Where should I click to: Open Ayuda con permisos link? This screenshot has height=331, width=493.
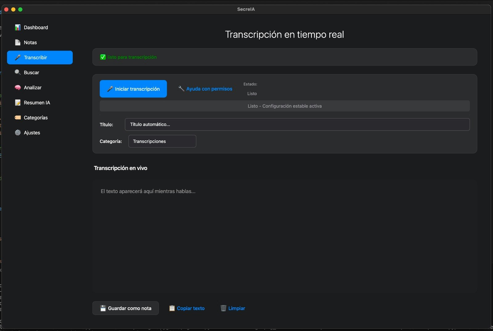[x=205, y=89]
